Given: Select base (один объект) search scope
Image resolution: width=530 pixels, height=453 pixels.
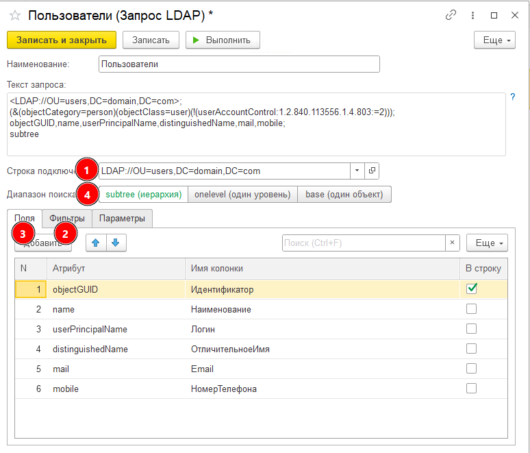Looking at the screenshot, I should click(x=344, y=195).
